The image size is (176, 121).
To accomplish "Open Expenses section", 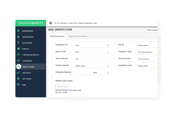I will click(27, 61).
